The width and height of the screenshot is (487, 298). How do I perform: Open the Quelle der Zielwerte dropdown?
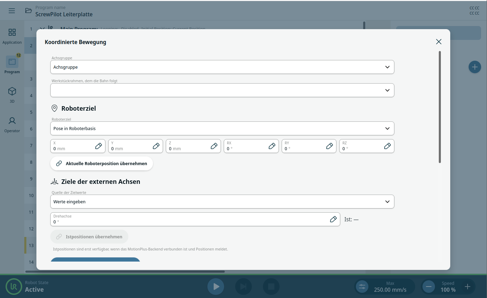click(222, 202)
